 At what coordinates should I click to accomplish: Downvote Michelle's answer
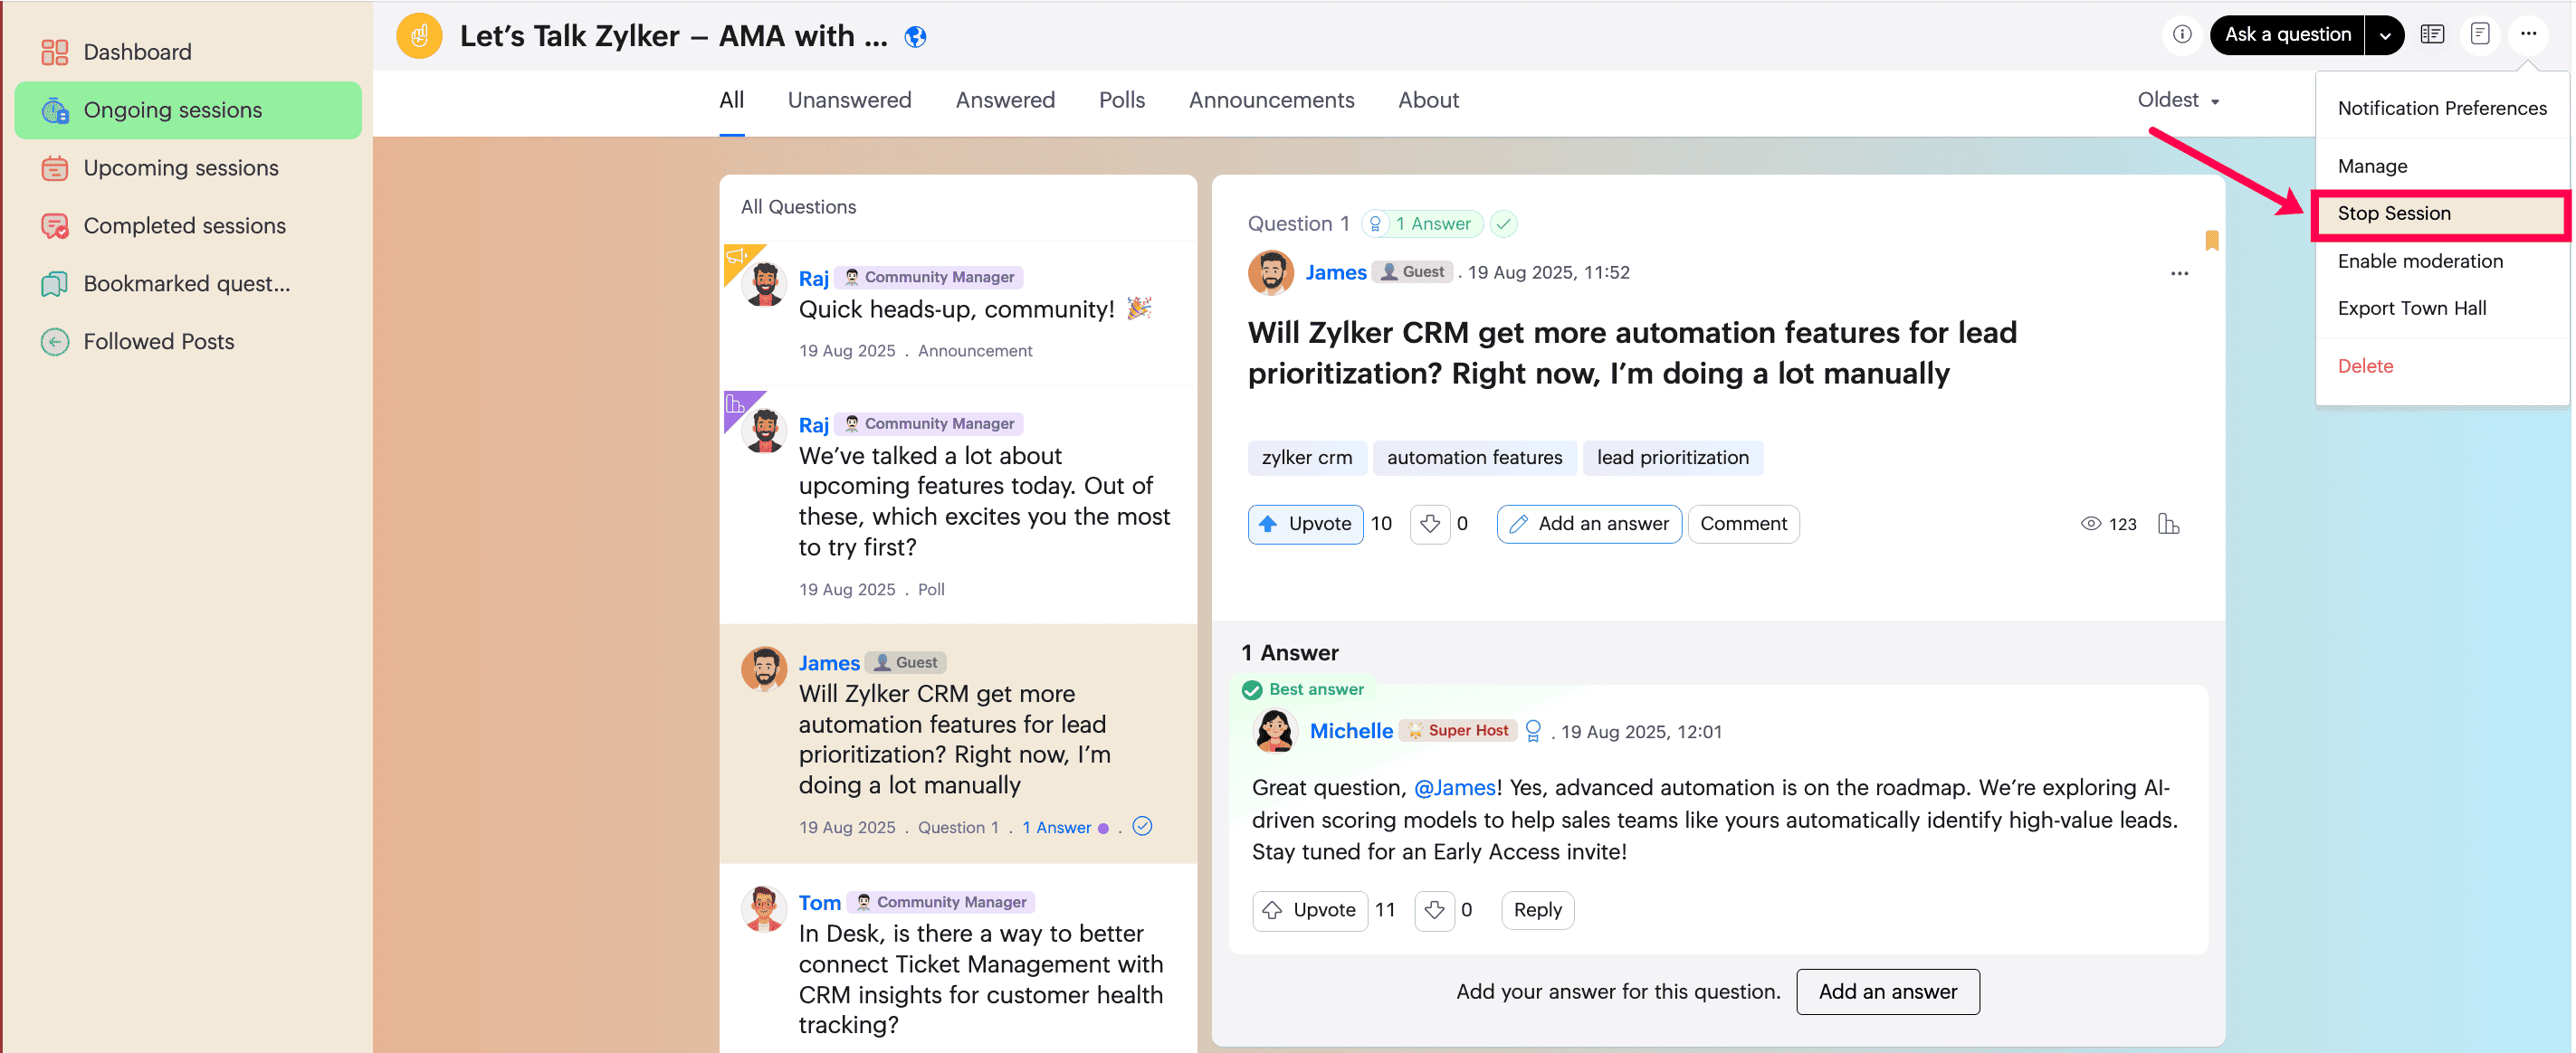tap(1434, 910)
